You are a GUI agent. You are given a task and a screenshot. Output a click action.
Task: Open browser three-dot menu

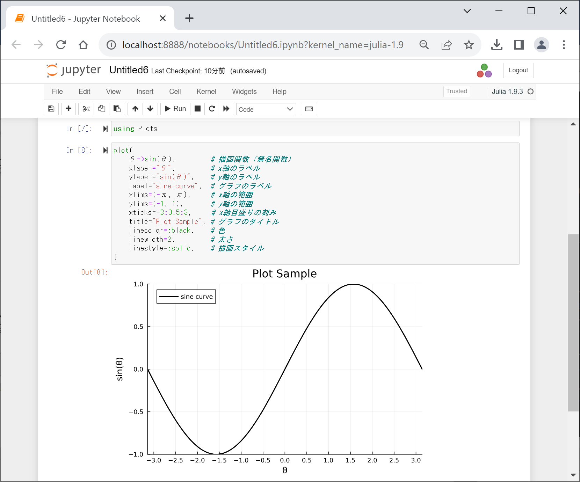point(564,45)
